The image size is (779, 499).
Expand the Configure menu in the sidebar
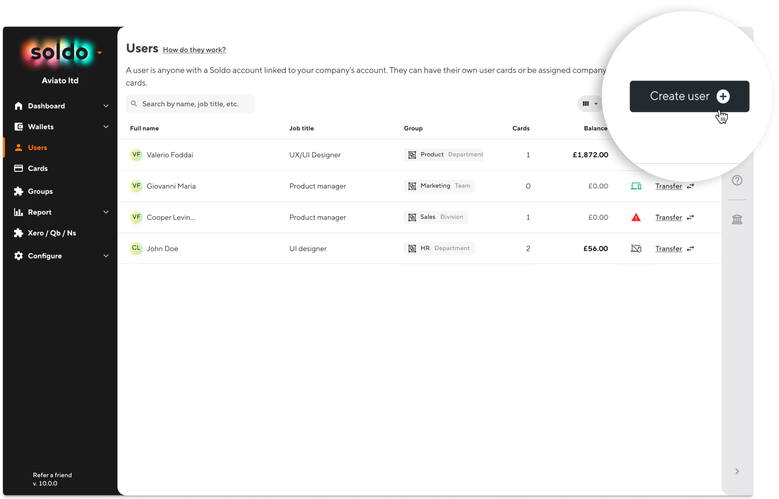[45, 256]
